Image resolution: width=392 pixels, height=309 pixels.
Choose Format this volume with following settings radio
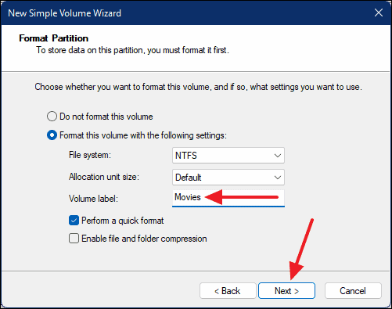[52, 135]
